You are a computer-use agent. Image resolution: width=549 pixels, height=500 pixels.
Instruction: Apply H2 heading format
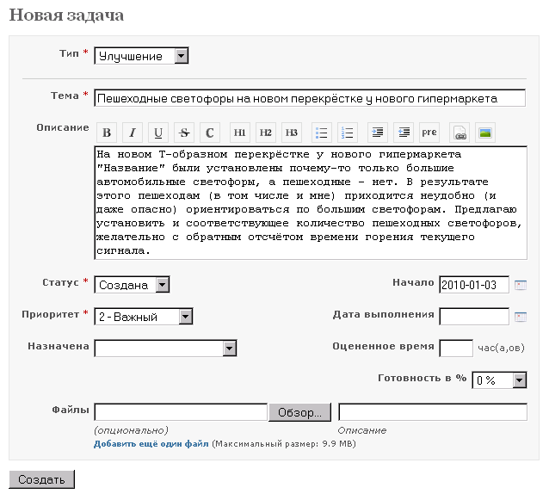click(x=266, y=133)
